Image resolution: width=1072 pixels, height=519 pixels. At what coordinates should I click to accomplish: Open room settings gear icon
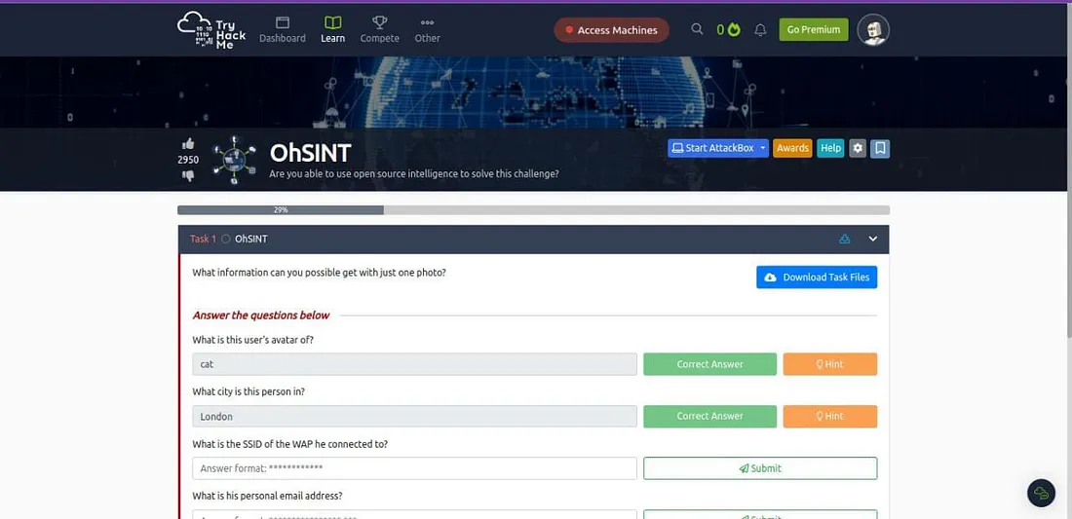858,148
